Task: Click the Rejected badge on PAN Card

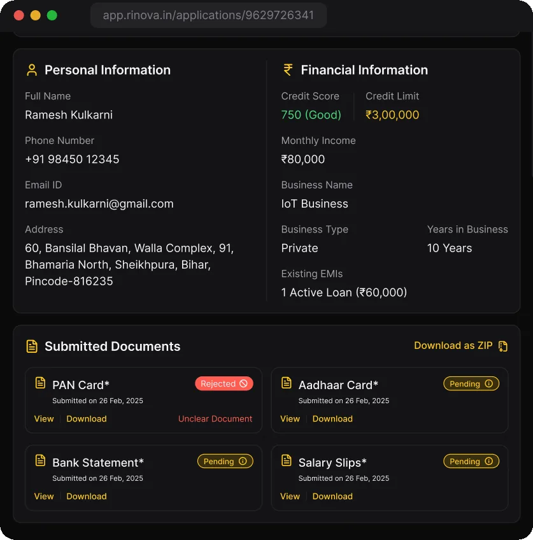Action: click(x=224, y=383)
